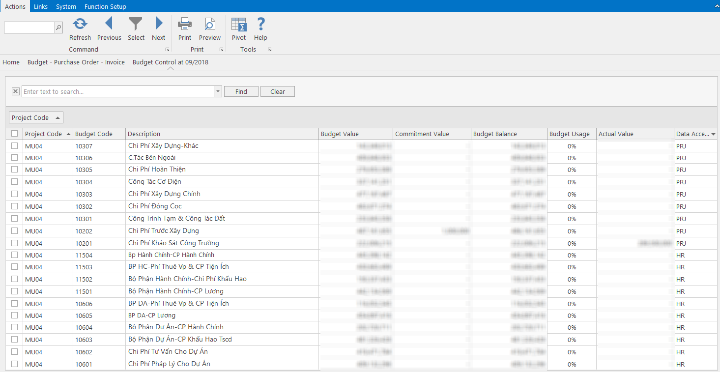The image size is (720, 372).
Task: Check row for budget code 10302
Action: 14,206
